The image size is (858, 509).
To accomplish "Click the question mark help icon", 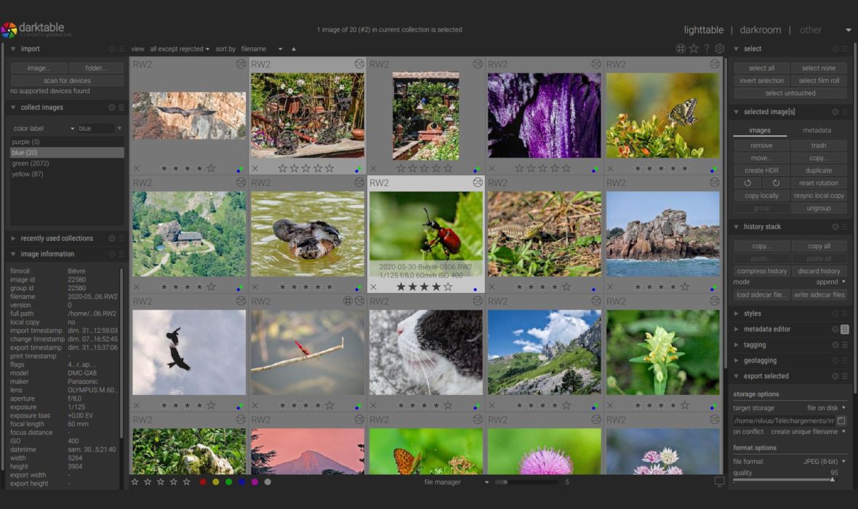I will point(706,49).
